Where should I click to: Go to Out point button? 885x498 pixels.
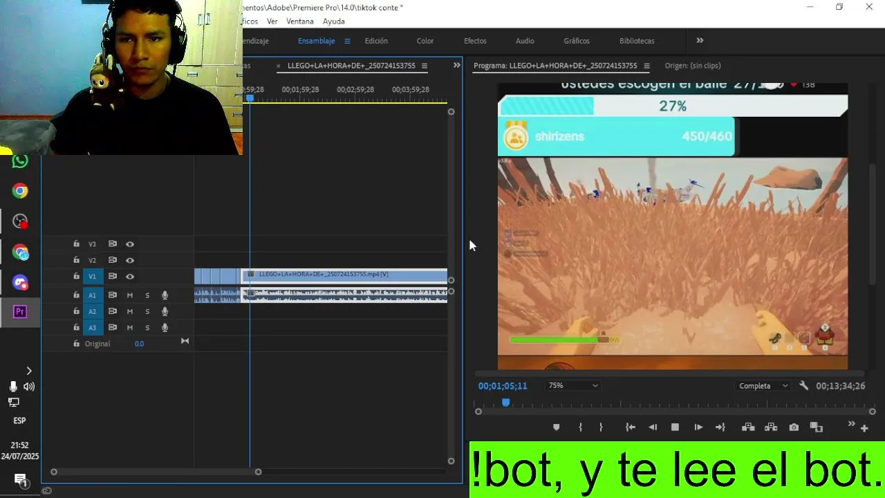click(720, 427)
